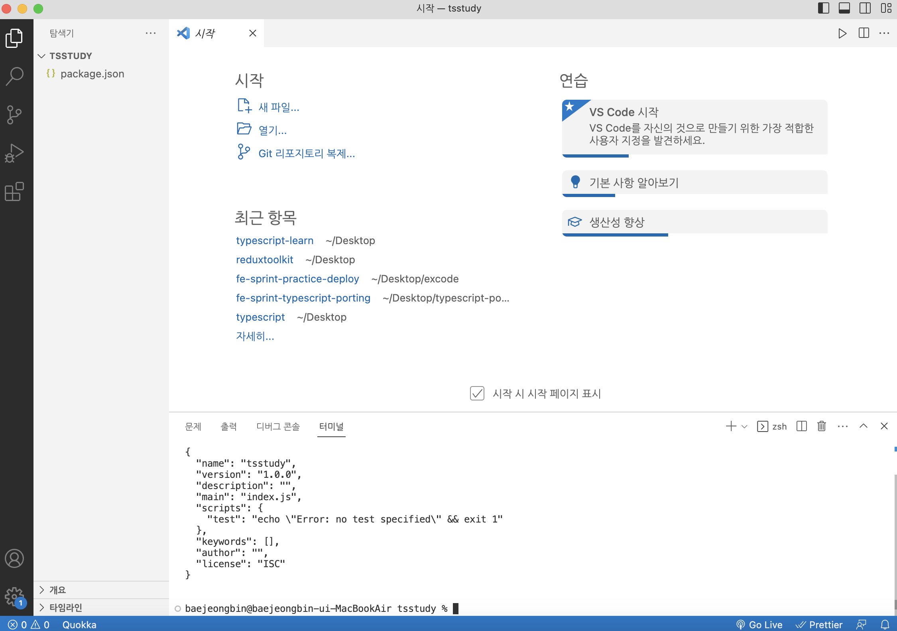Open the new terminal profile dropdown arrow
This screenshot has width=897, height=631.
tap(744, 426)
